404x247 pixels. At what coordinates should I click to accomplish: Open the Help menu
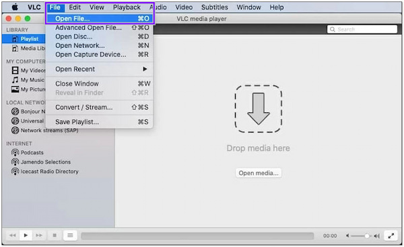[x=277, y=7]
